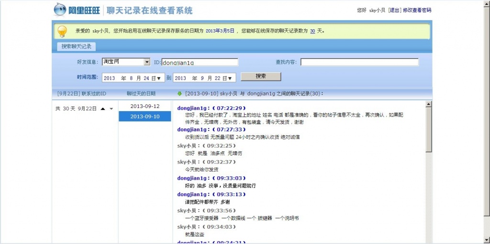
Task: Focus the ID field containing dongjian1g
Action: click(x=200, y=62)
